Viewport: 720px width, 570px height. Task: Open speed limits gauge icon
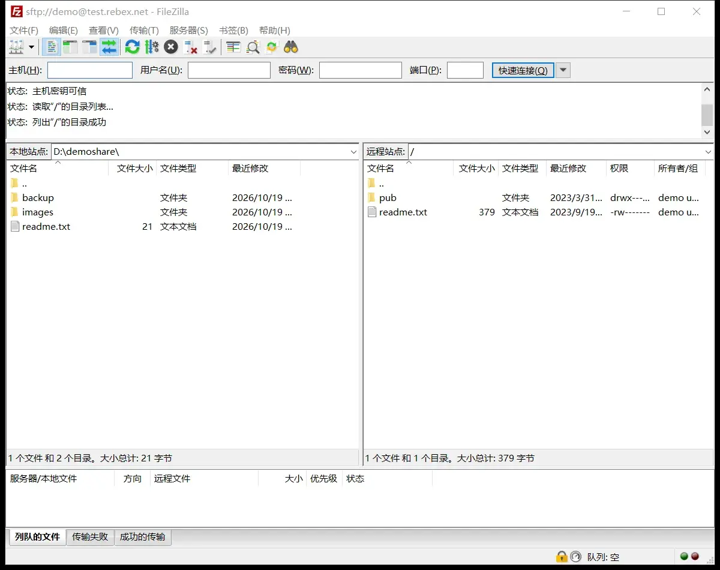pyautogui.click(x=575, y=557)
